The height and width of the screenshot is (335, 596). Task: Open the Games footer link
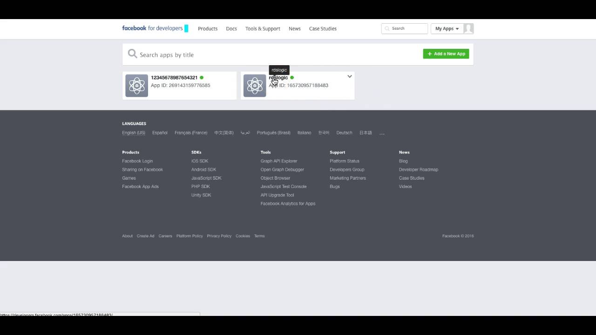tap(129, 178)
